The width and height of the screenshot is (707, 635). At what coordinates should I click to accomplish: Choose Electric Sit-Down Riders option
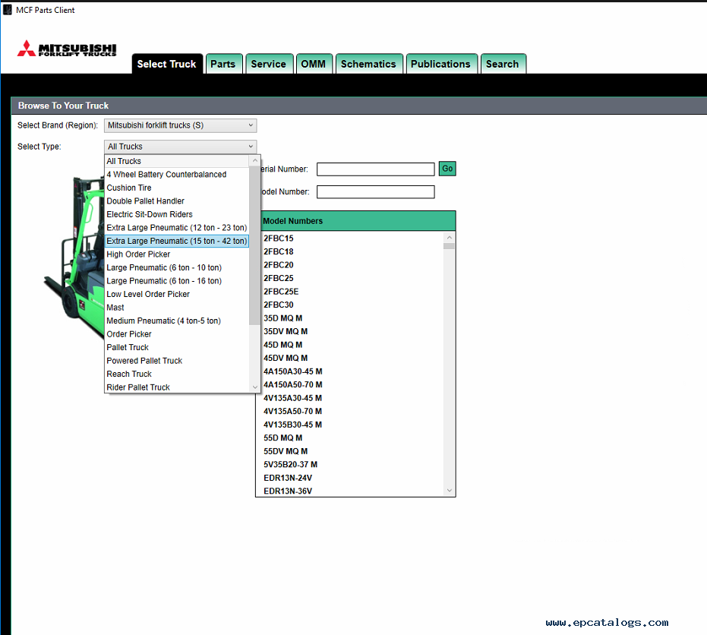click(177, 214)
